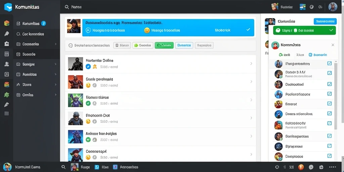Open the person silhouette icon in left strip
The width and height of the screenshot is (344, 172).
[x=7, y=64]
